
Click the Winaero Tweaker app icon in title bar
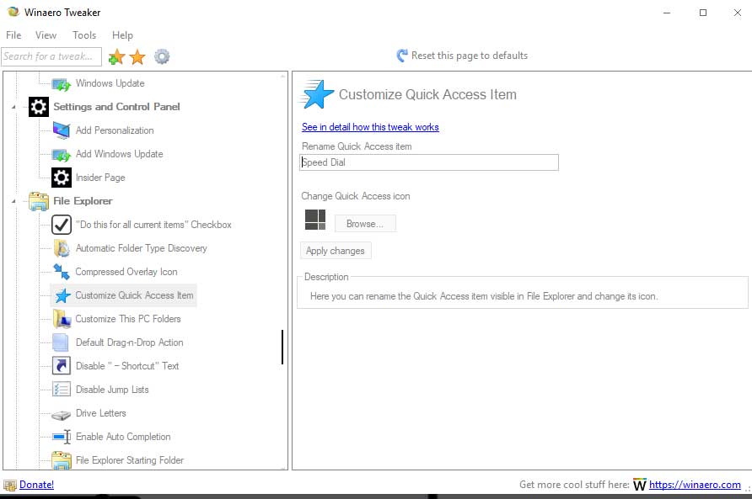[x=13, y=12]
